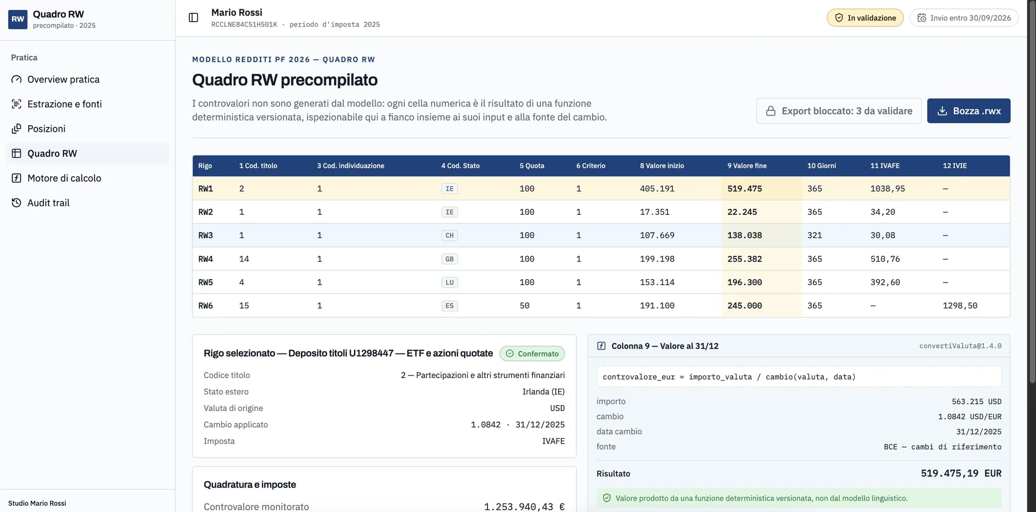Image resolution: width=1036 pixels, height=512 pixels.
Task: Click the In validazione status badge
Action: 865,18
